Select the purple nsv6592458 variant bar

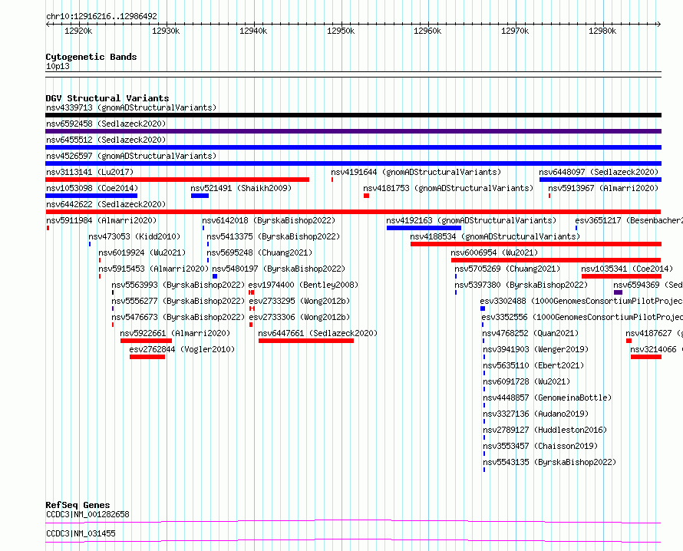[x=353, y=131]
